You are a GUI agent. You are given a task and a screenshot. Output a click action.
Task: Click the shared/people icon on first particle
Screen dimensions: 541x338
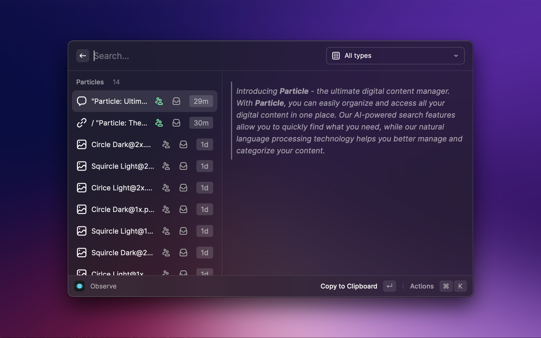[x=159, y=101]
